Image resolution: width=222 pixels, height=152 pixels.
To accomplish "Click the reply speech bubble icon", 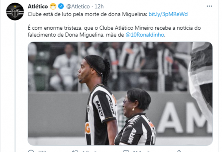I will 31,151.
